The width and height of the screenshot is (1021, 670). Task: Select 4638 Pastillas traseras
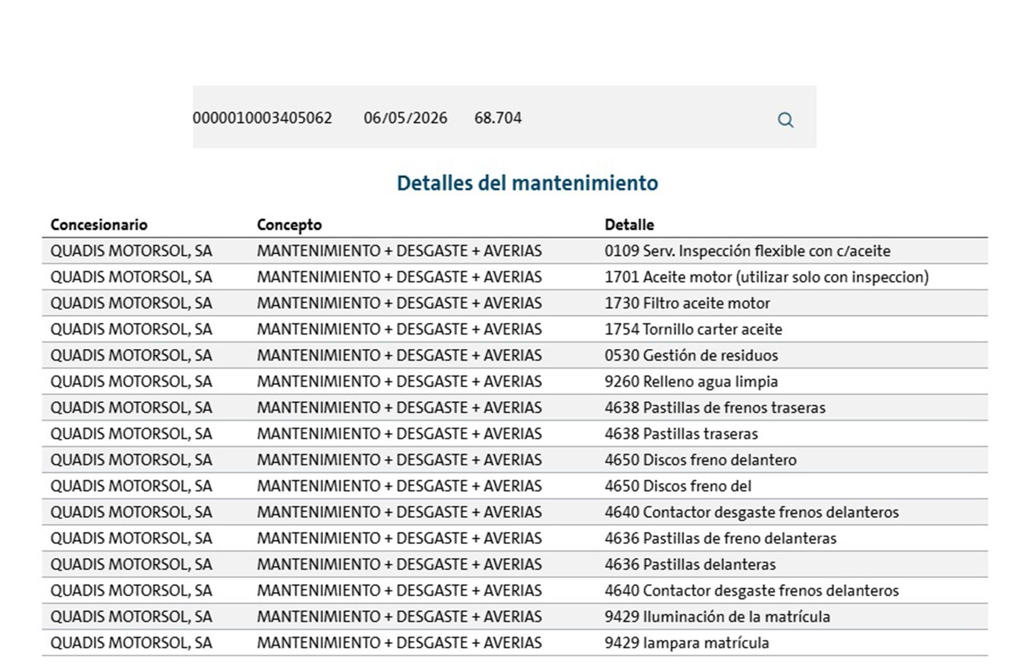(x=681, y=433)
